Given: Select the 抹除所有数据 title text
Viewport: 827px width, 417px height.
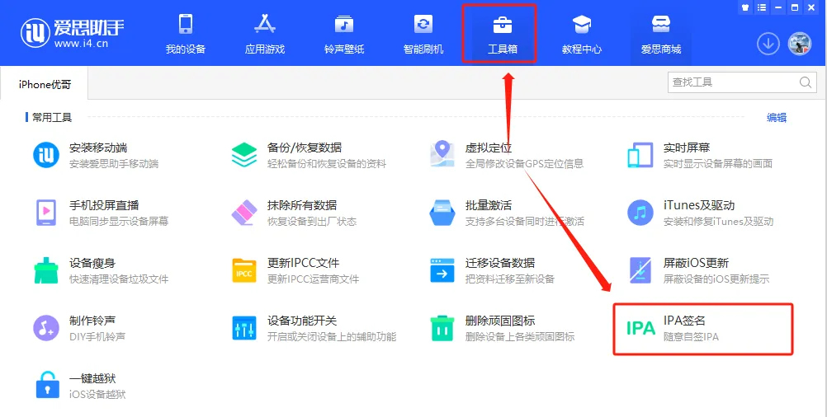Looking at the screenshot, I should point(302,205).
